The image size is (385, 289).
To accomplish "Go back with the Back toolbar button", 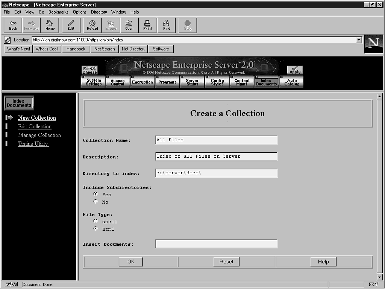I will pyautogui.click(x=13, y=25).
